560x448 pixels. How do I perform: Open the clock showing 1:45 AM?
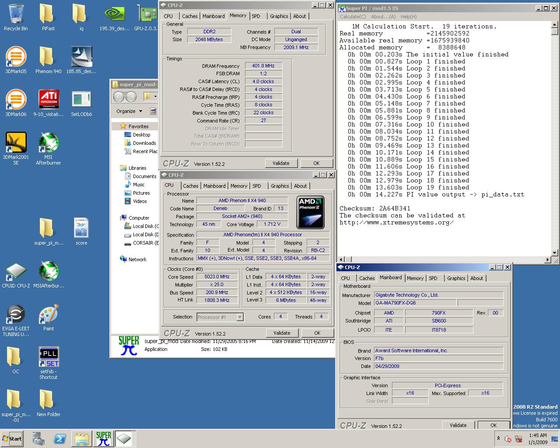pyautogui.click(x=538, y=439)
